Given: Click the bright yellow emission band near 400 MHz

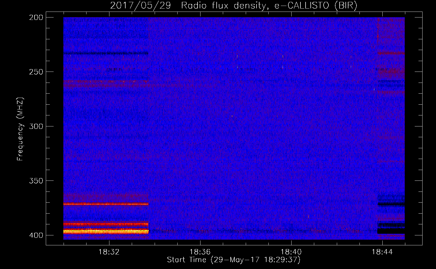Looking at the screenshot, I should point(106,231).
